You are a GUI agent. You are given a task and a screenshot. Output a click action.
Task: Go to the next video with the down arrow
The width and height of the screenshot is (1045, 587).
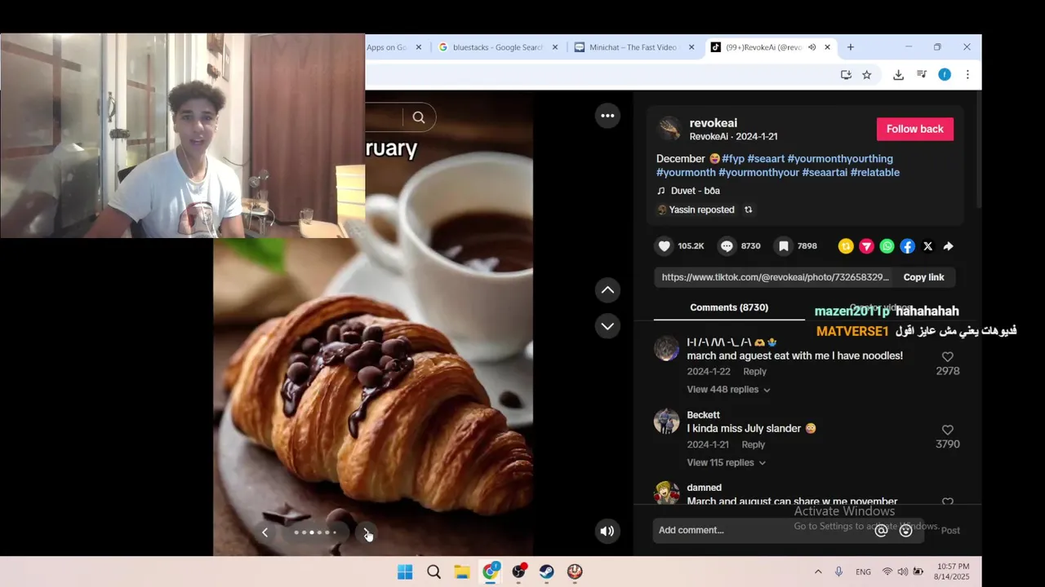[x=607, y=326]
